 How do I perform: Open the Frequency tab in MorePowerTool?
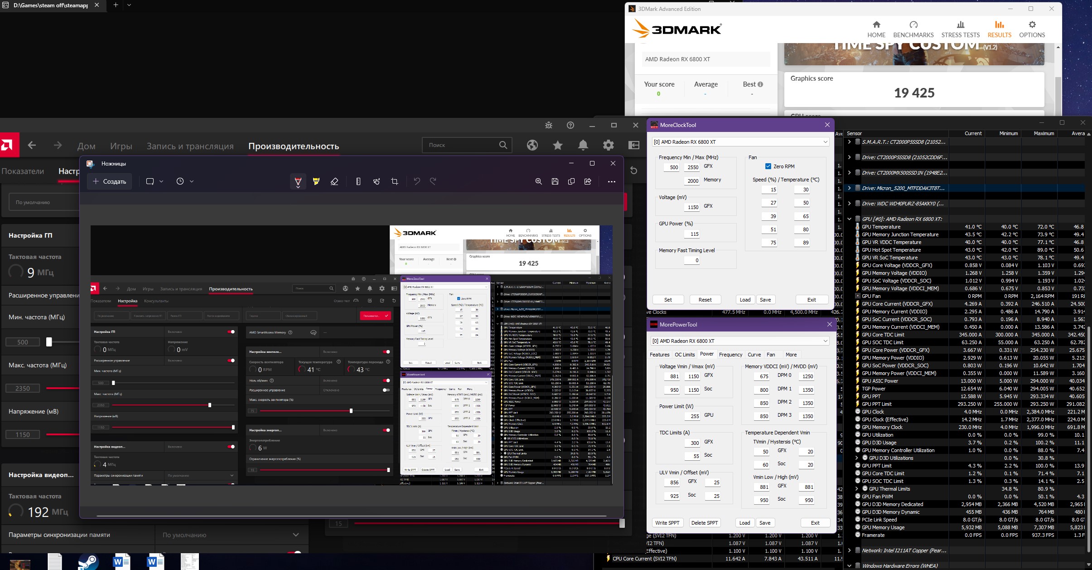[x=730, y=355]
